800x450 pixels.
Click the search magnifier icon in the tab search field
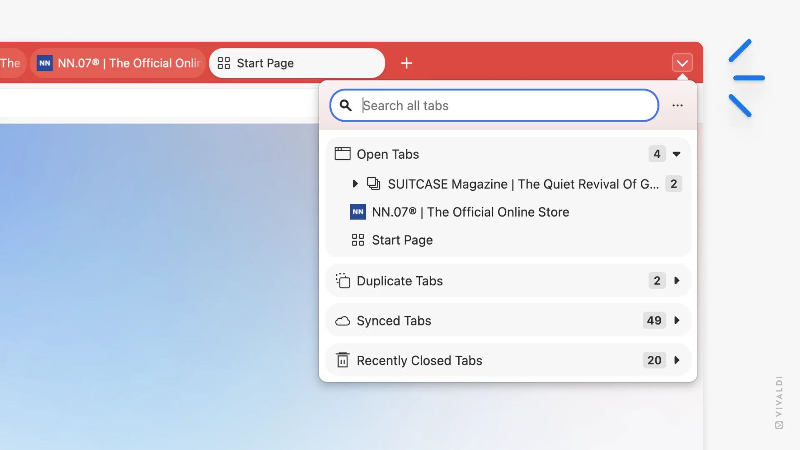(x=345, y=105)
